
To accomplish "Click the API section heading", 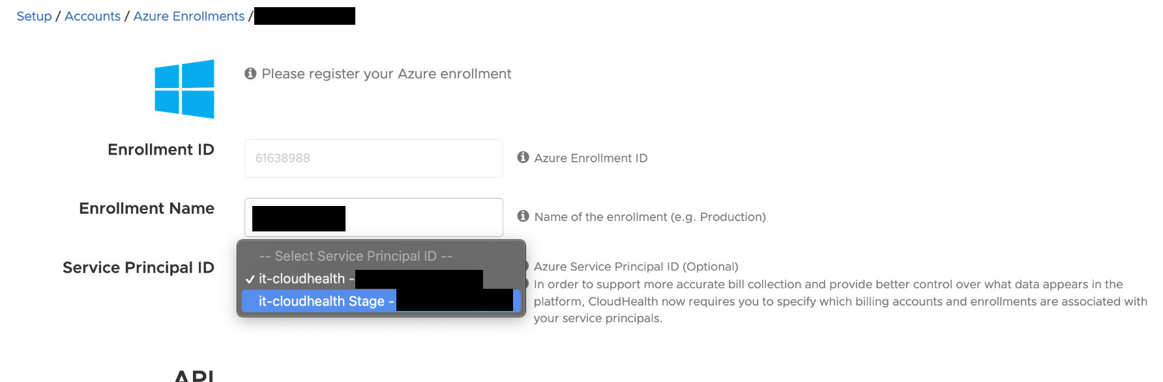I will [x=194, y=375].
